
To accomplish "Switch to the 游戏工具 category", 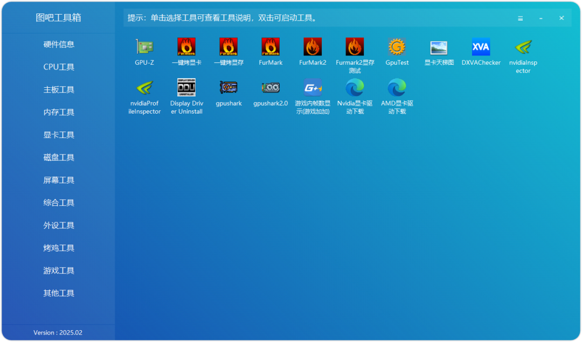I will (59, 271).
